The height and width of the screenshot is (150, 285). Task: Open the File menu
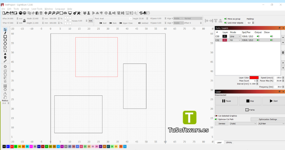tap(3, 9)
